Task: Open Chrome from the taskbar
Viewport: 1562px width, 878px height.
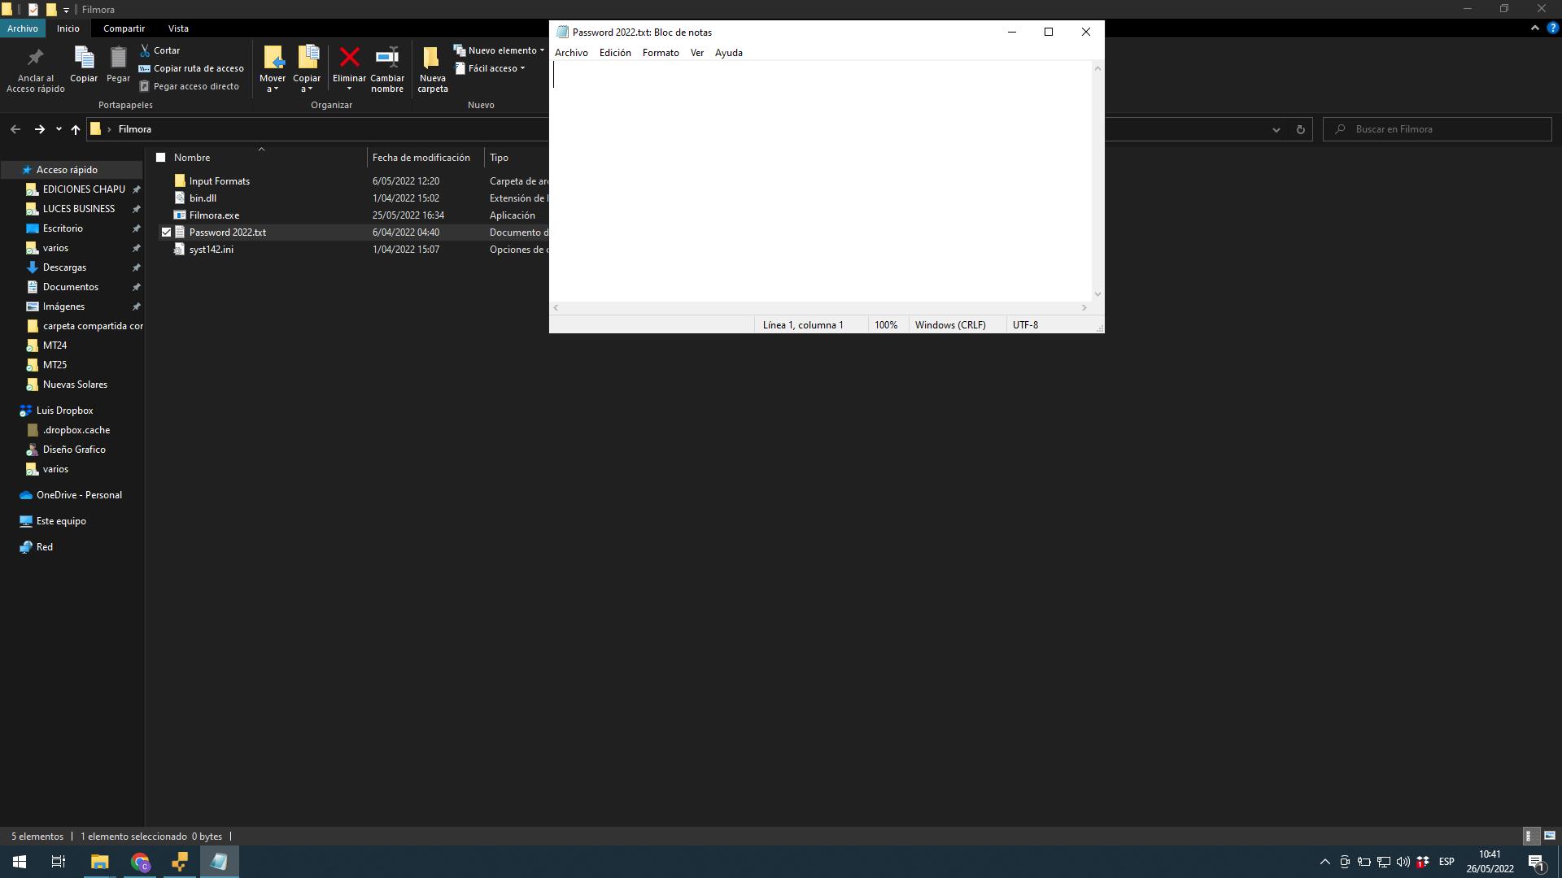Action: pyautogui.click(x=140, y=862)
